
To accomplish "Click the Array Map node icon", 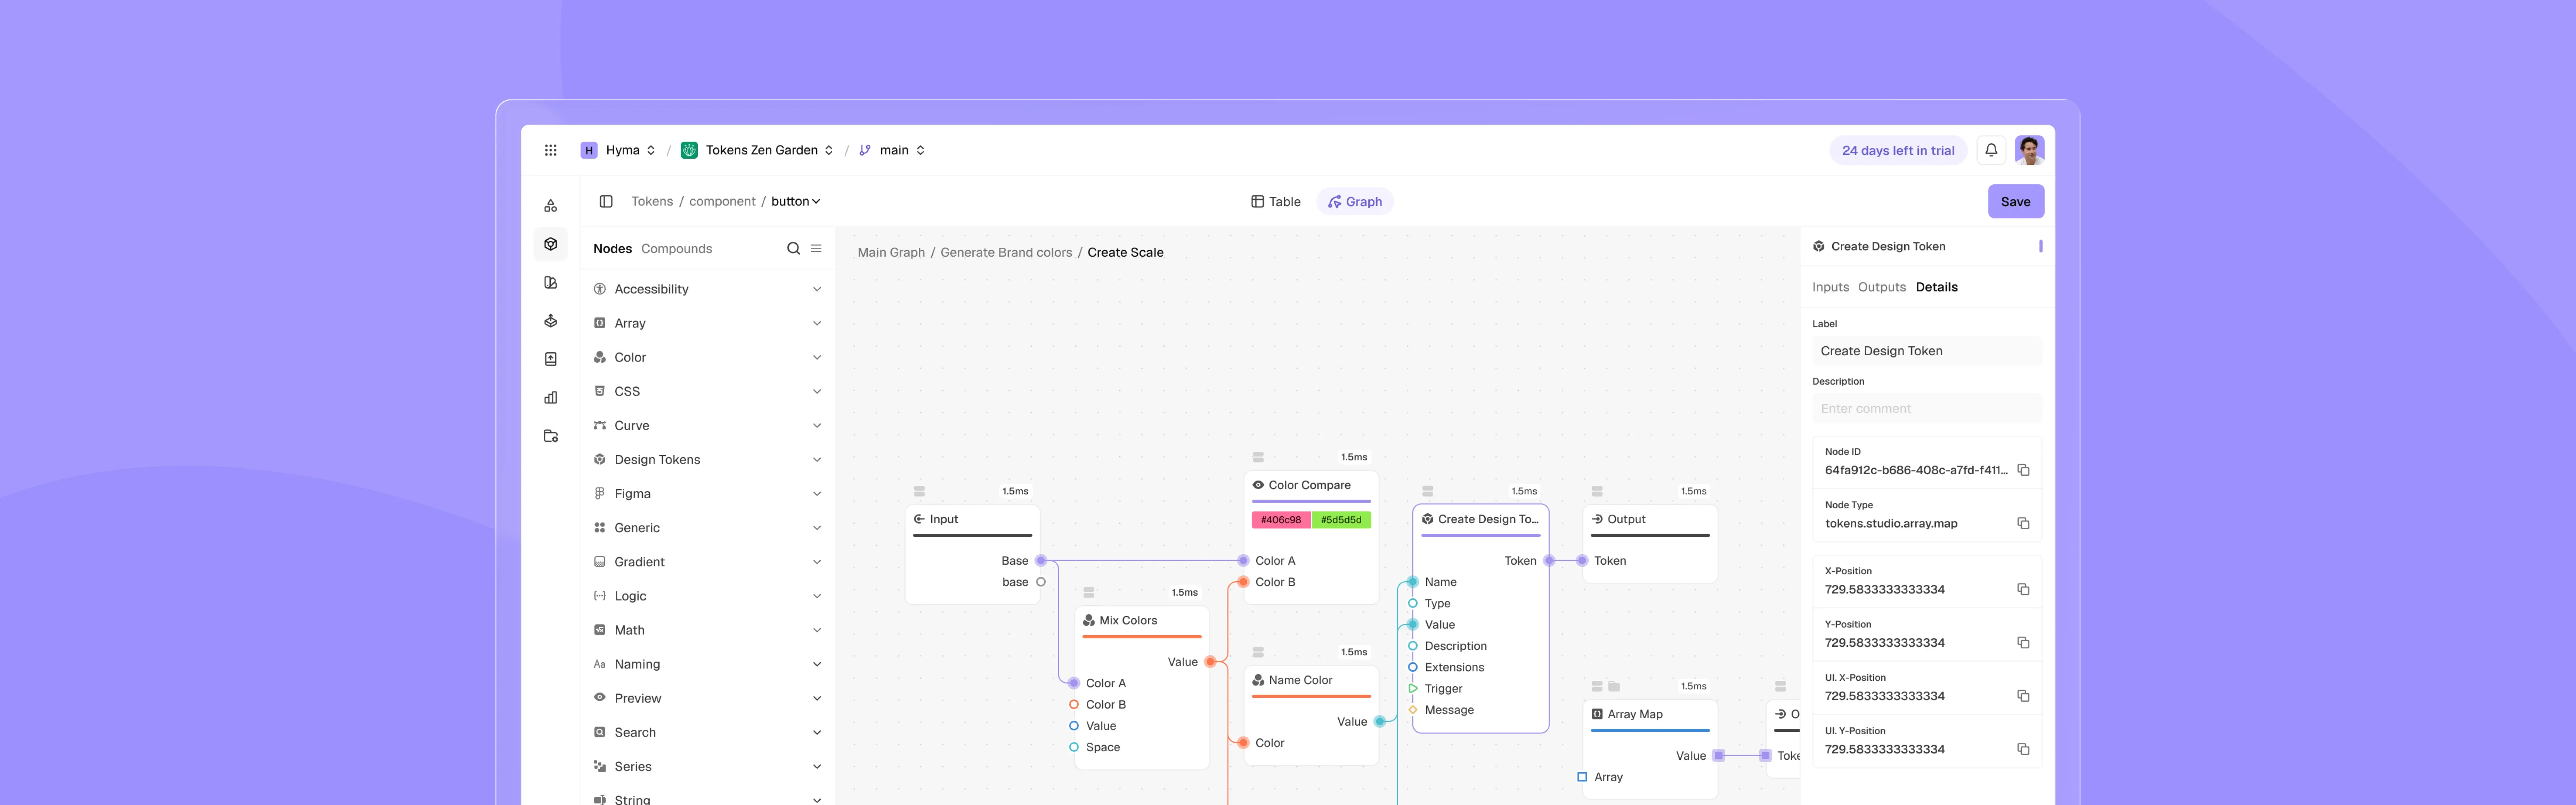I will click(x=1597, y=714).
